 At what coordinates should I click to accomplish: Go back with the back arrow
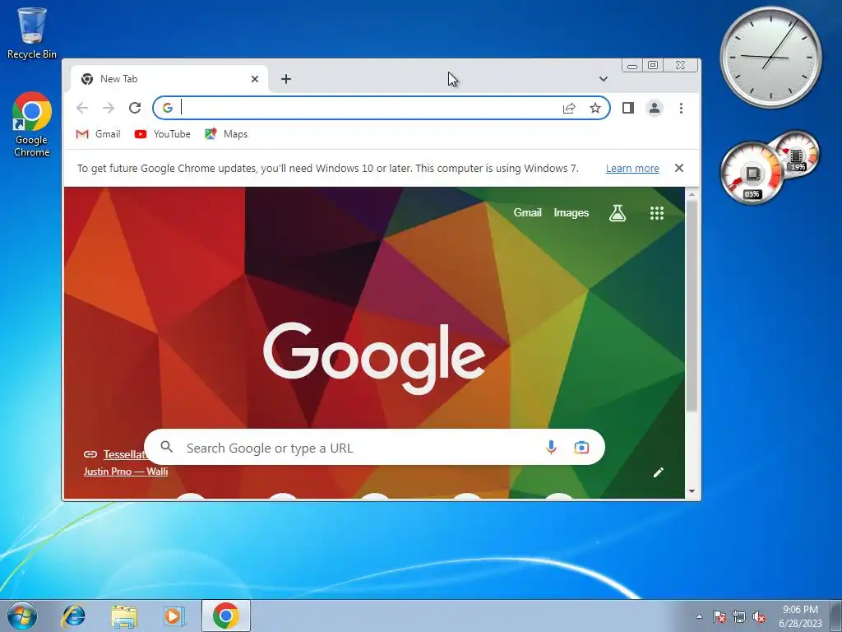click(82, 108)
